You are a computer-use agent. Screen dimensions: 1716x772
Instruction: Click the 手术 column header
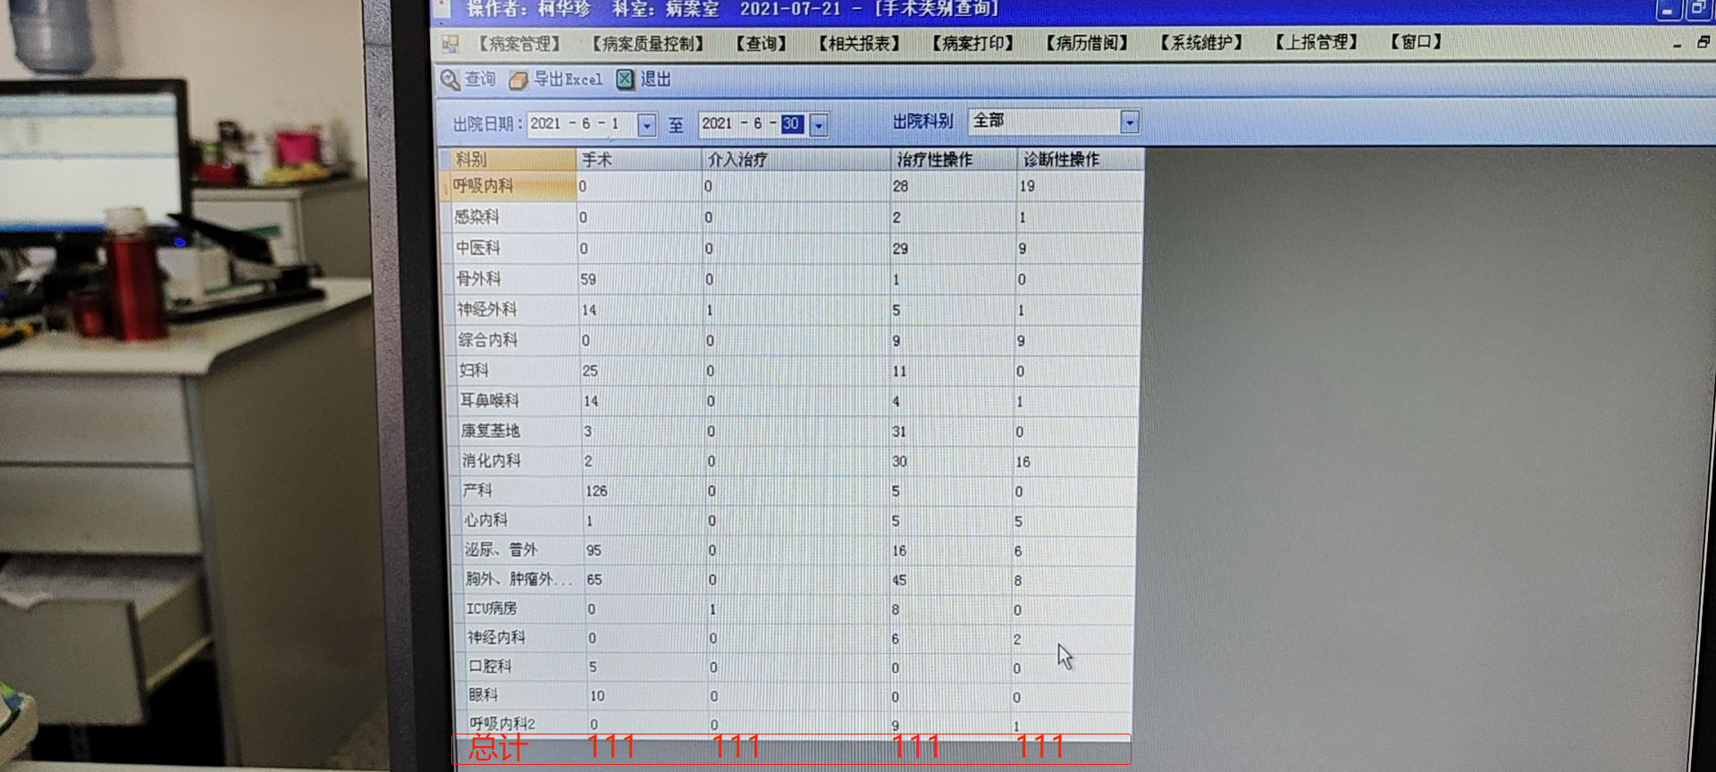639,159
